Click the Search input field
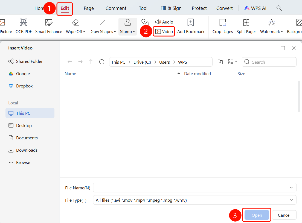Image resolution: width=302 pixels, height=223 pixels. 269,62
